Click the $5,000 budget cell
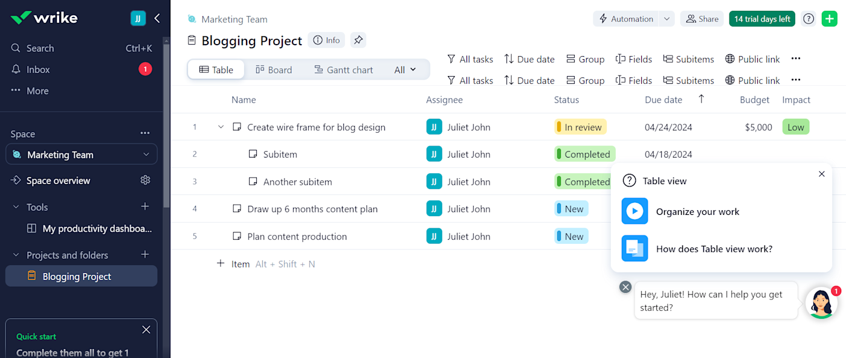Screen dimensions: 846x358 click(x=758, y=127)
